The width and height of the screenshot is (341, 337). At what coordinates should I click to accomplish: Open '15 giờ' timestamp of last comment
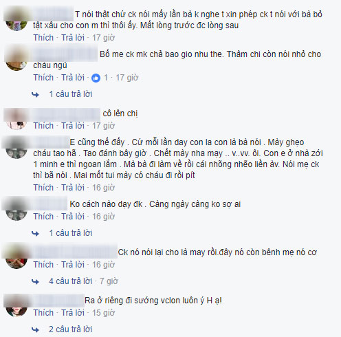click(103, 313)
